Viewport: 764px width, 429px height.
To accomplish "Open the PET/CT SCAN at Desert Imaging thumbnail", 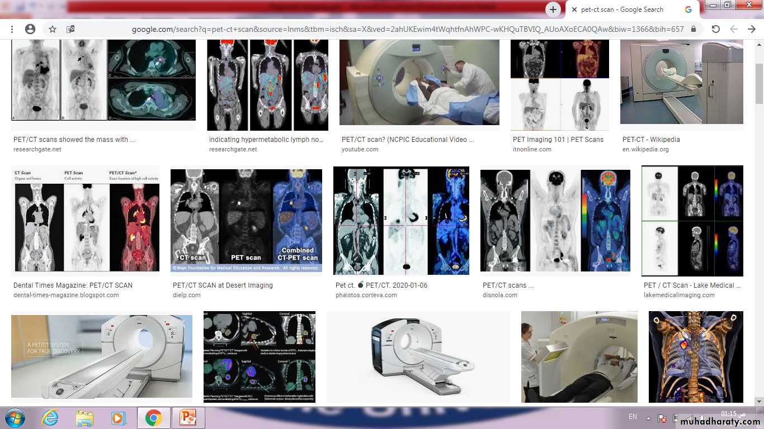I will click(x=246, y=221).
